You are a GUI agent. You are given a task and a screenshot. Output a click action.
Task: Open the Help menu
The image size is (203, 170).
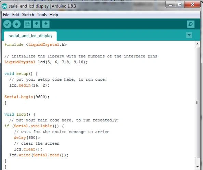point(54,15)
